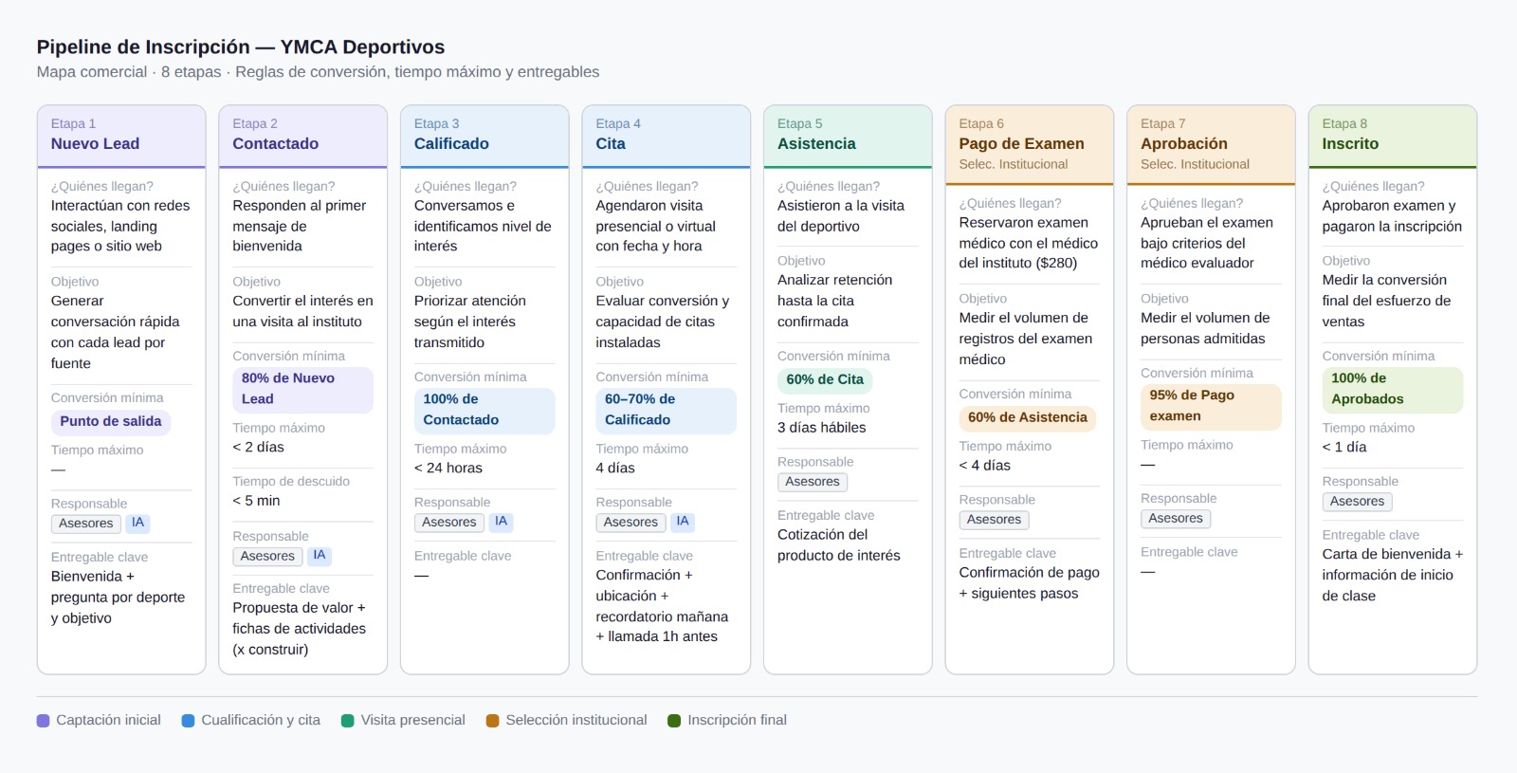Select the Asesores tag in Aprobación column
Viewport: 1517px width, 773px height.
click(1176, 519)
